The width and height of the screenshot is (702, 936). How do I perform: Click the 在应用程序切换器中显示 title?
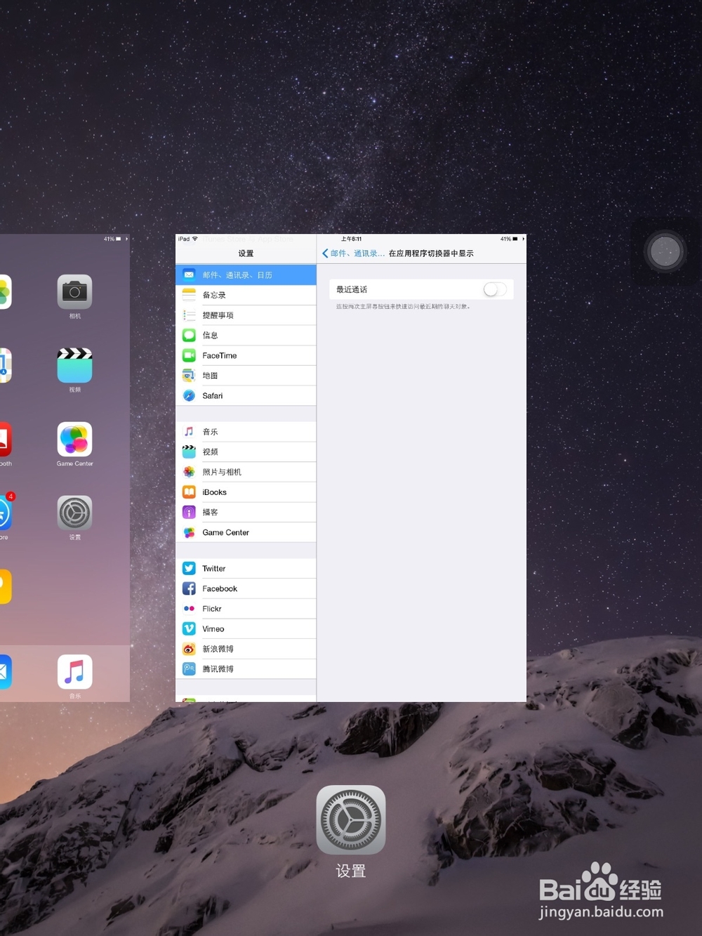coord(431,253)
